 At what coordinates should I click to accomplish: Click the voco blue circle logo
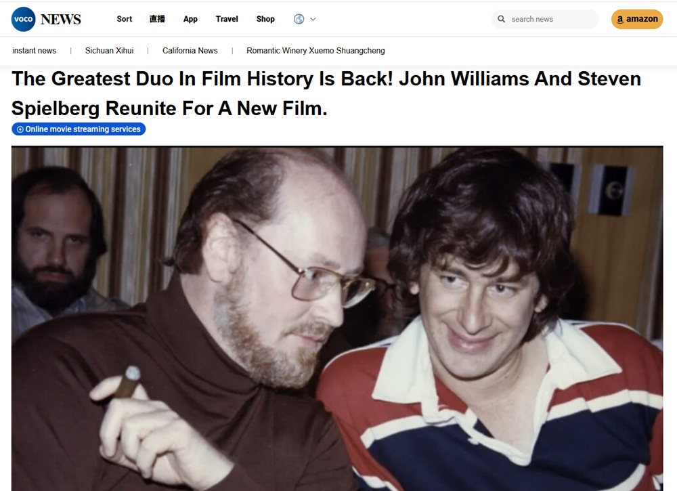point(23,19)
